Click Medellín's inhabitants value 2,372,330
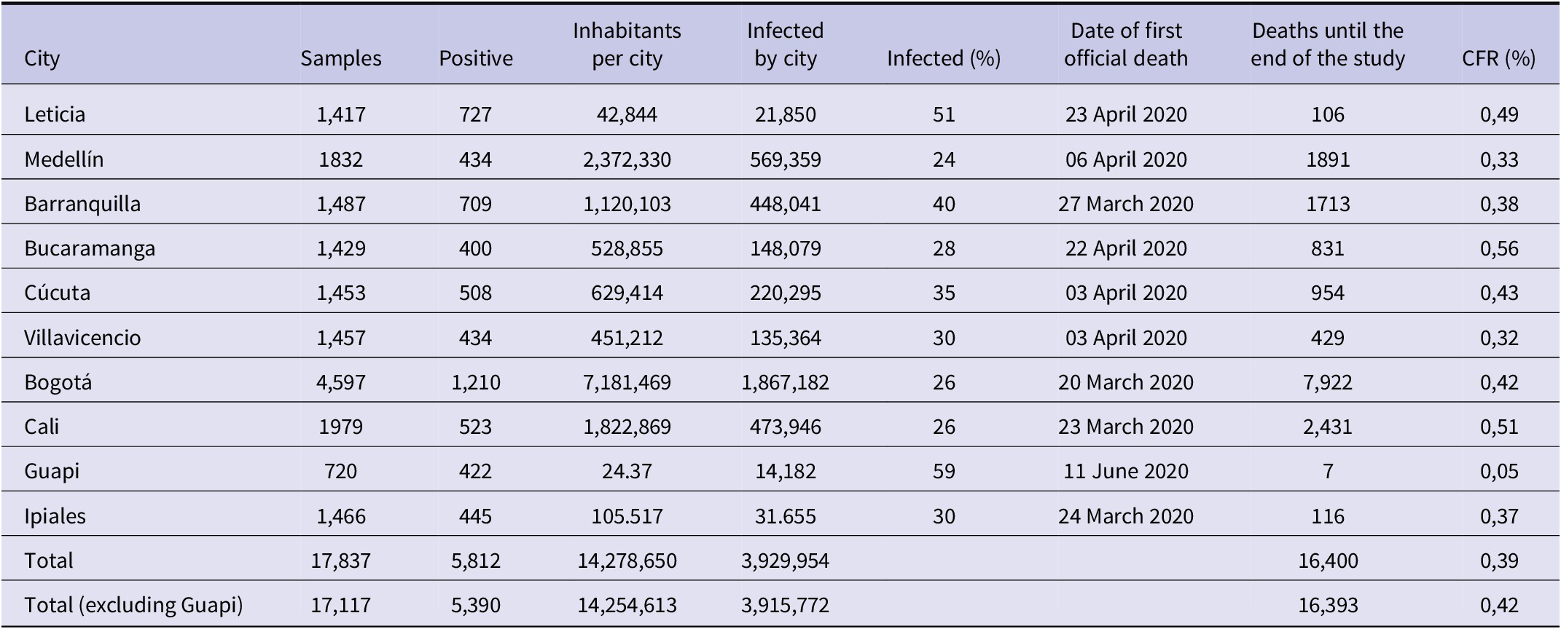The image size is (1561, 629). click(627, 159)
